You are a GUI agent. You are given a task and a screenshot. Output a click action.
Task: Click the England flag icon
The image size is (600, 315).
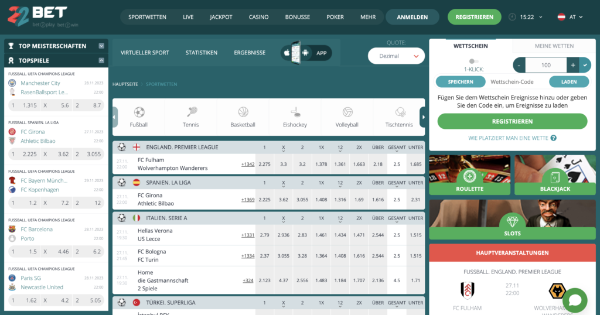point(136,147)
